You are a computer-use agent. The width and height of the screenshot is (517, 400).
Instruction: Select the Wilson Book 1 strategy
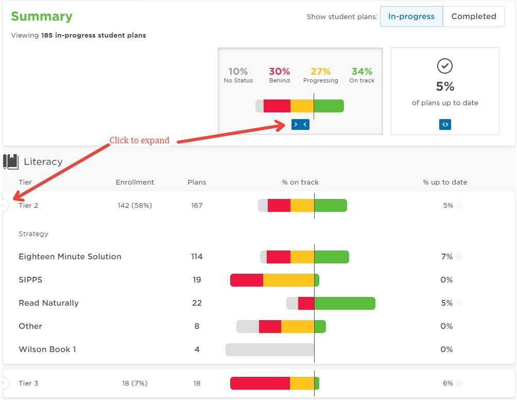(x=47, y=349)
